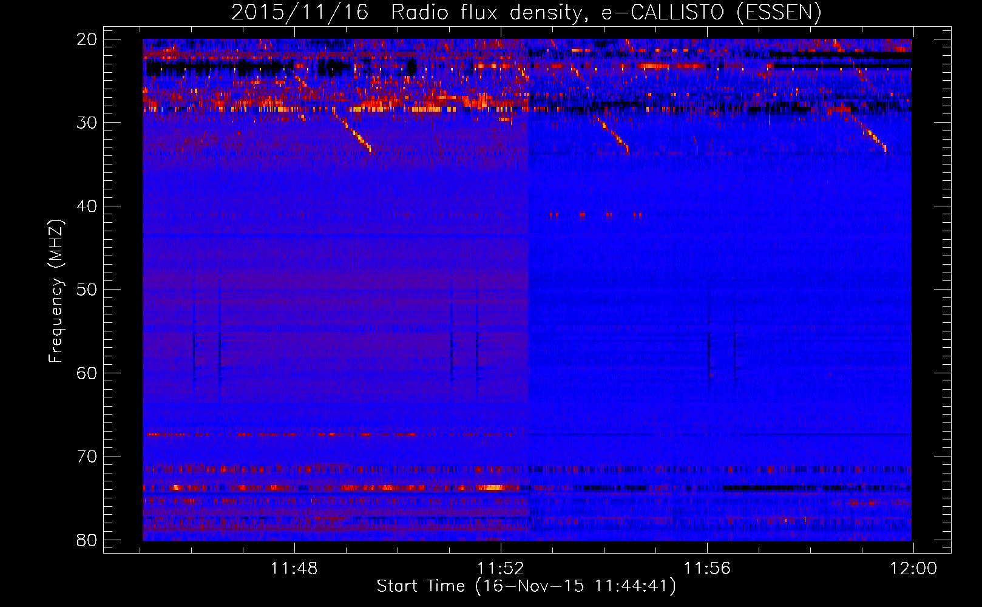
Task: Click the 11:48 time tick label
Action: (294, 569)
